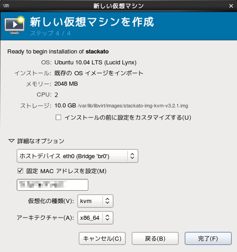Click the 'Ubuntu 10.04 LTS (Lucid Lynx)' text
The height and width of the screenshot is (252, 237).
tap(95, 62)
